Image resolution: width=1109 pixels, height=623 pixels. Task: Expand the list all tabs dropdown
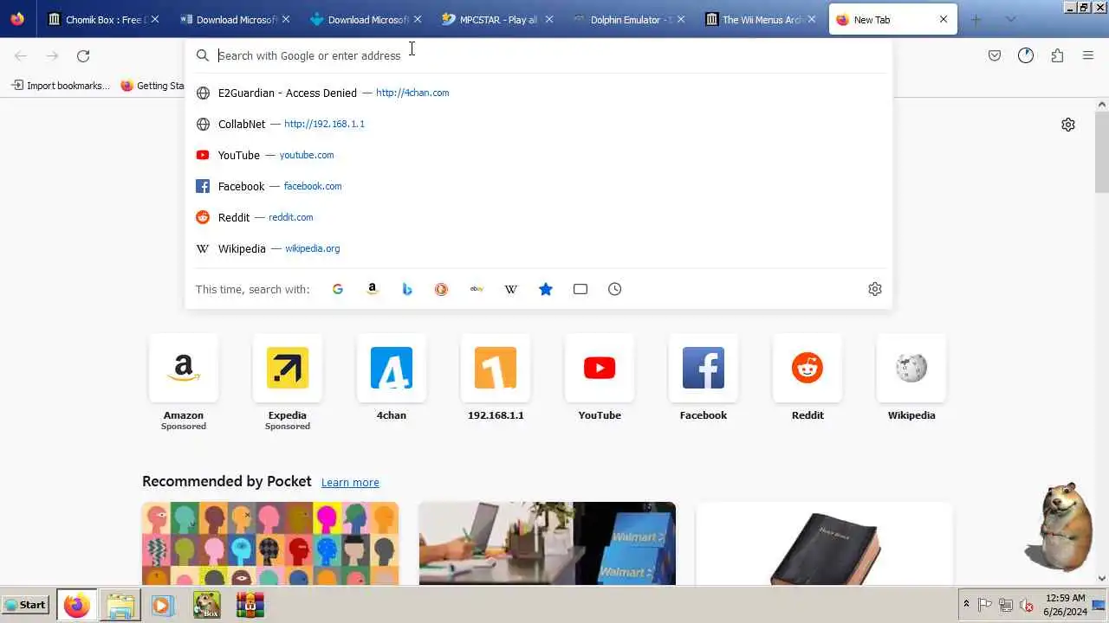1010,19
